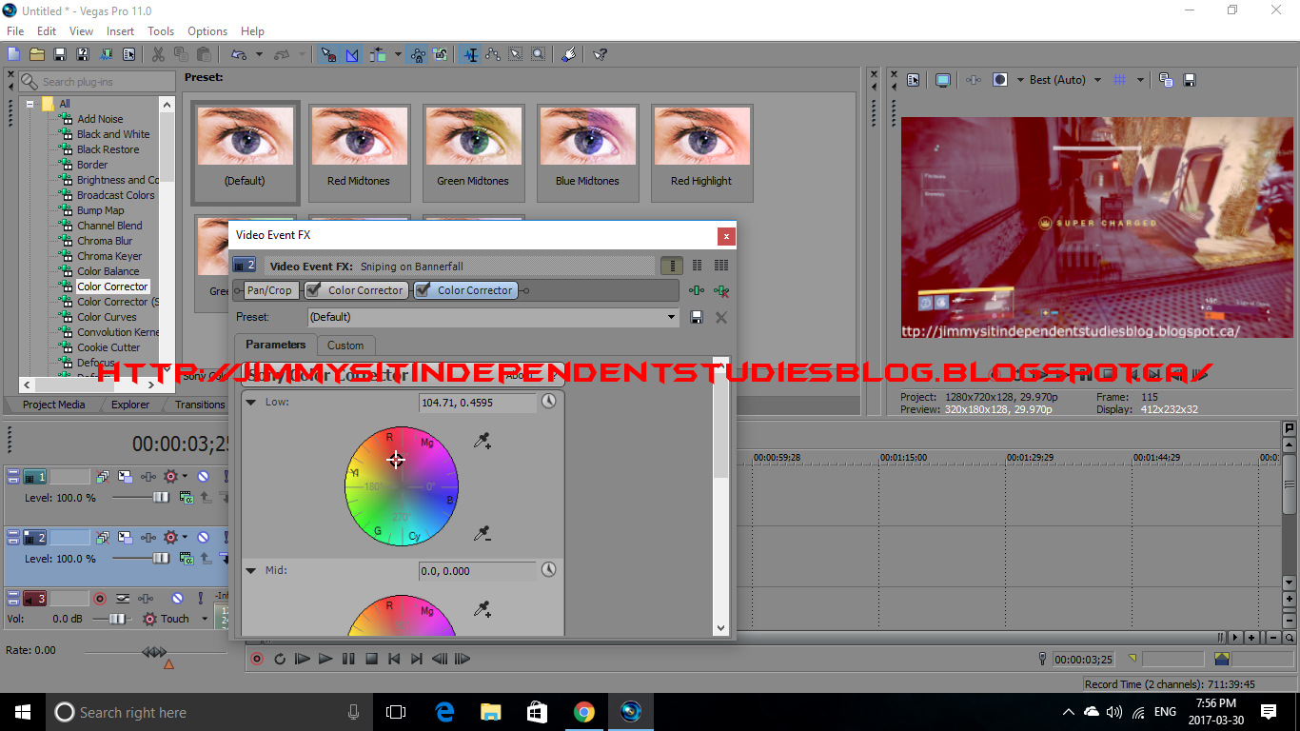Choose the Green Midtones preset thumbnail
Screen dimensions: 1300x731
[473, 152]
